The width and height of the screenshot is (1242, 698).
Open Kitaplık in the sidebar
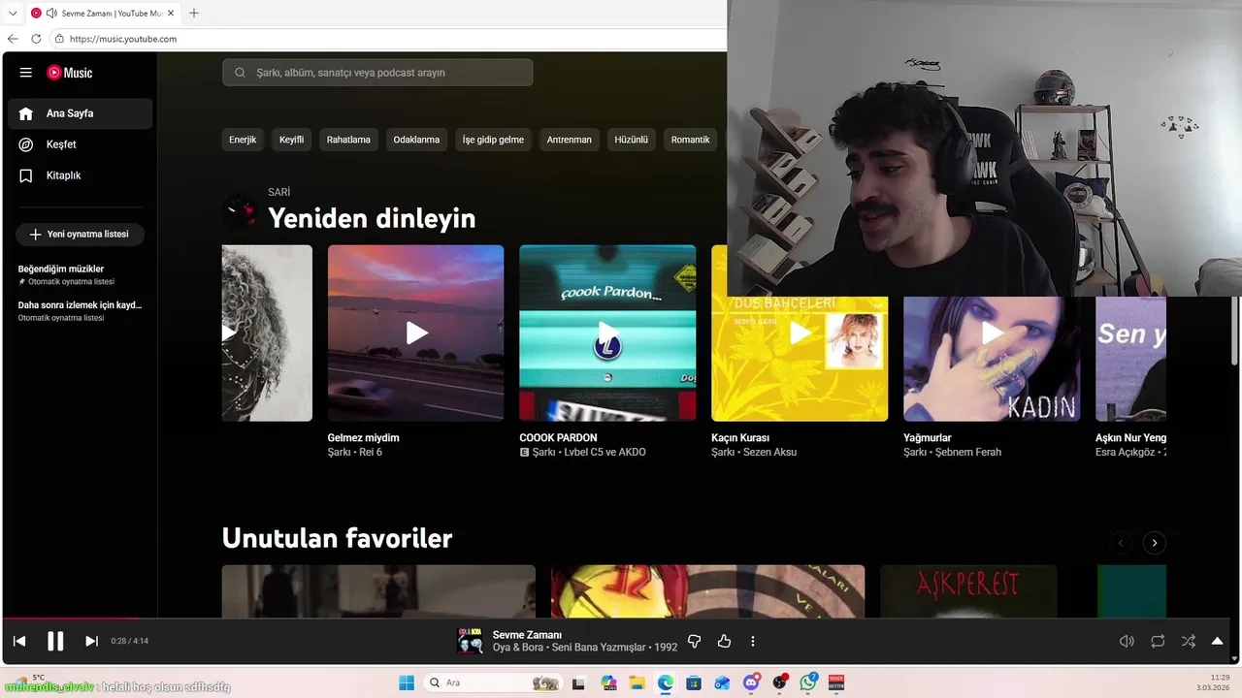point(81,175)
